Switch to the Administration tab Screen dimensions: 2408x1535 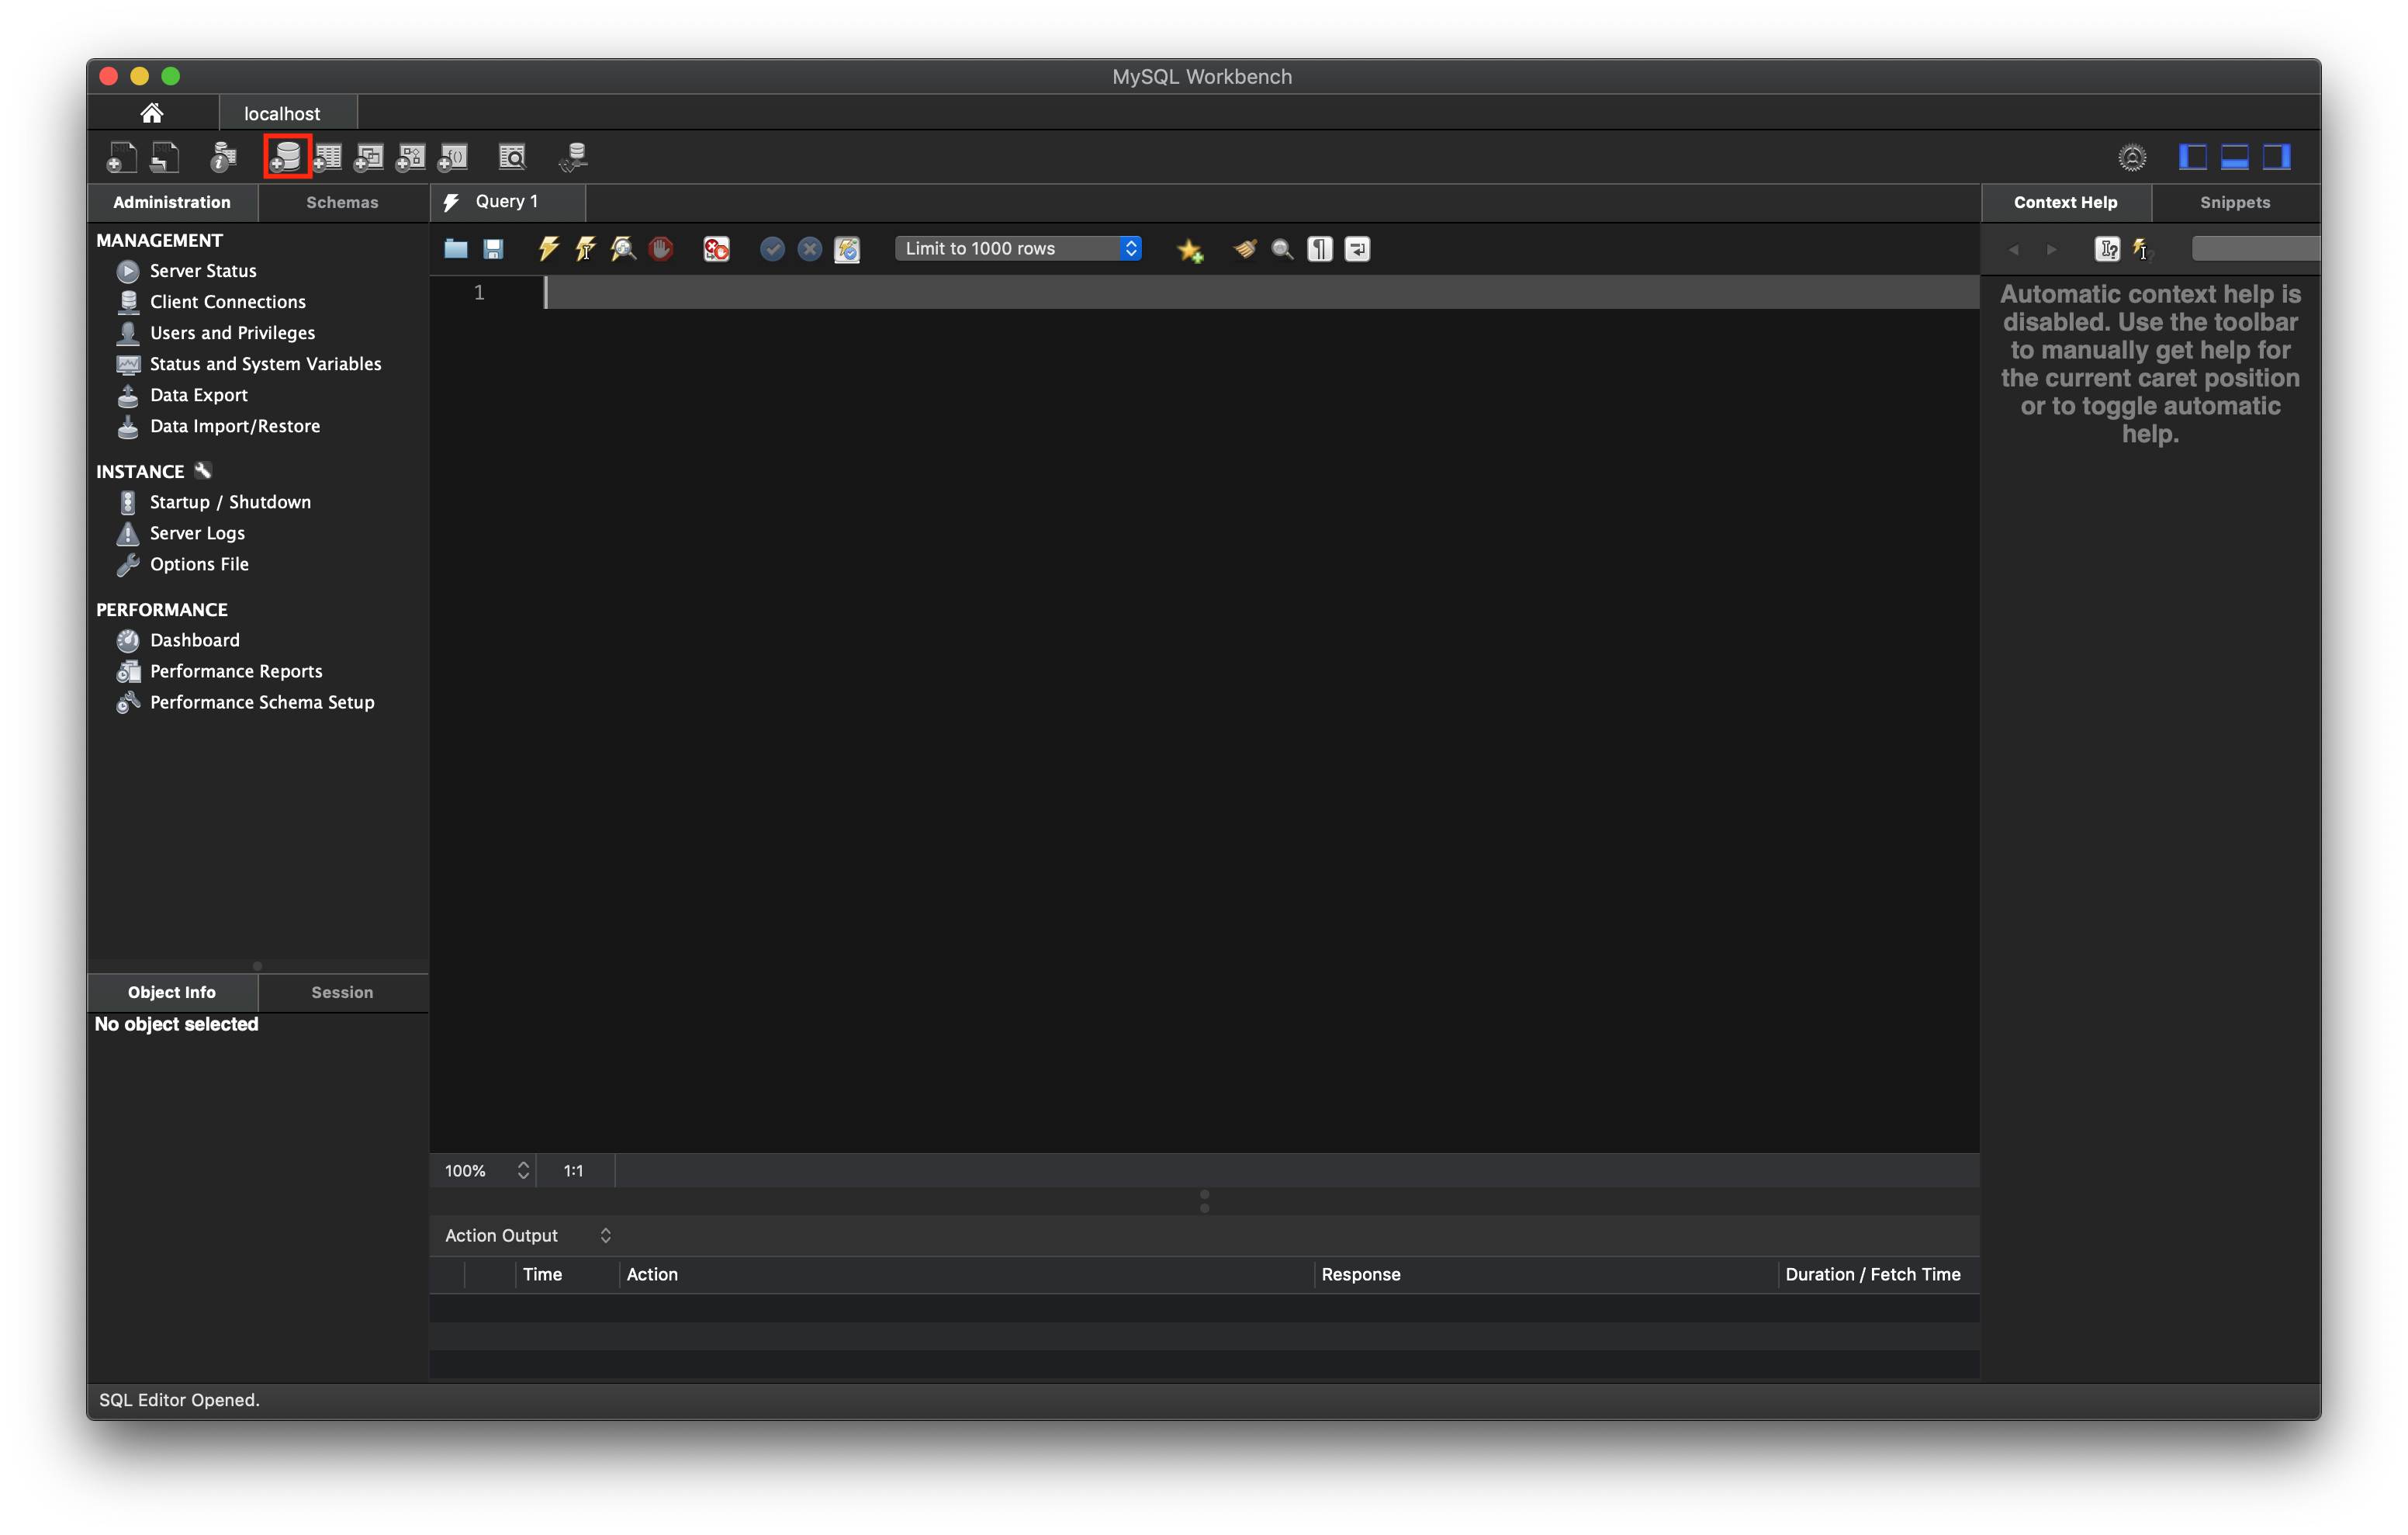(172, 202)
